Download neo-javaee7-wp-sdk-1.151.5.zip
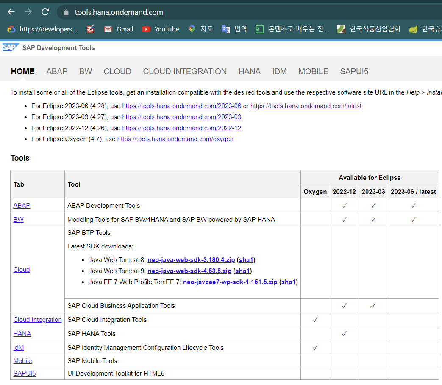The height and width of the screenshot is (385, 442). tap(230, 282)
